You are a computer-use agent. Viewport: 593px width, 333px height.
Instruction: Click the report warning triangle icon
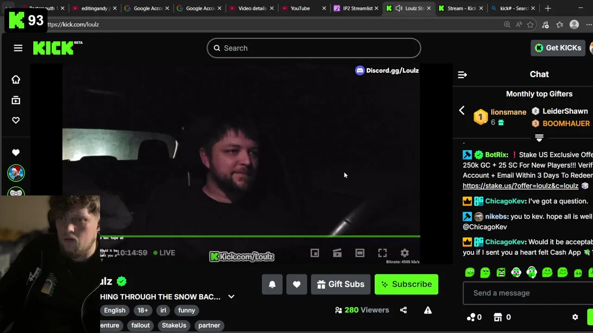428,310
